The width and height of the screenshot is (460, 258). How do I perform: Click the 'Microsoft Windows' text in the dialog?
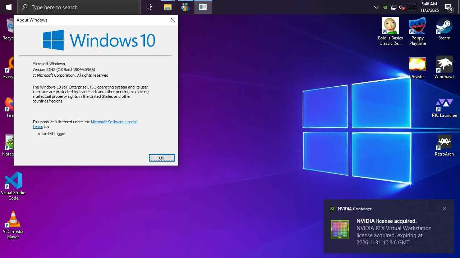tap(49, 64)
